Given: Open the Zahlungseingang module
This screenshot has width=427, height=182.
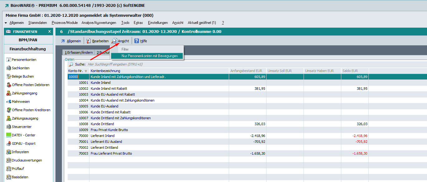Looking at the screenshot, I should point(25,93).
